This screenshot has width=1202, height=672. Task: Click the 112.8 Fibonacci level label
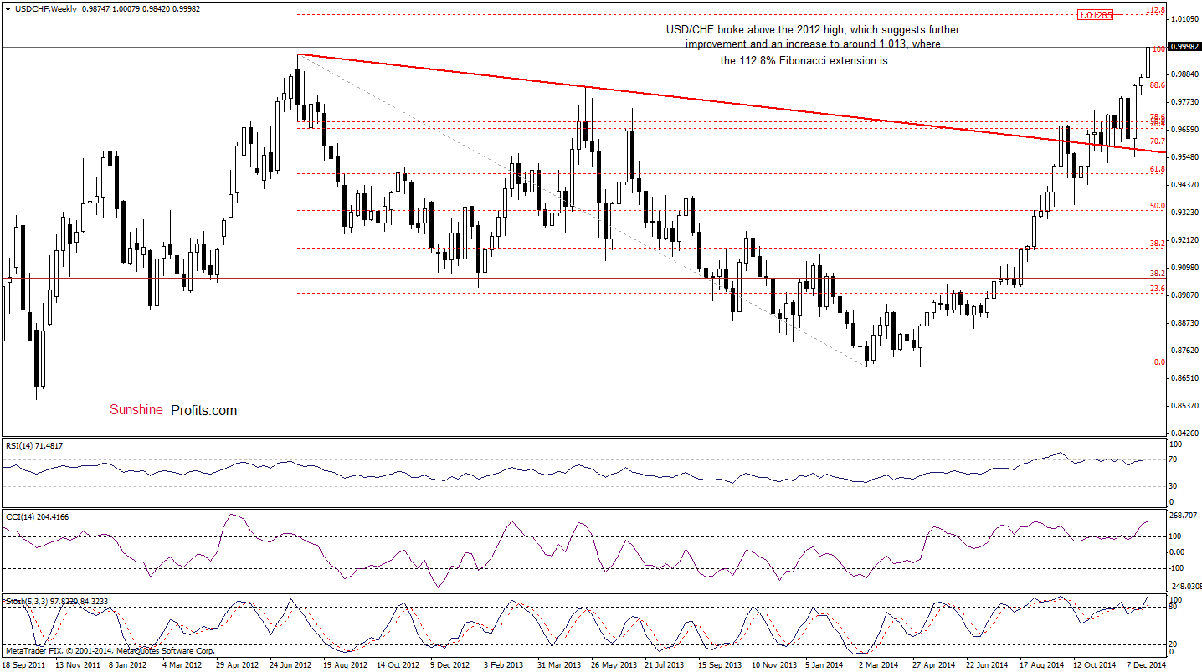point(1156,10)
